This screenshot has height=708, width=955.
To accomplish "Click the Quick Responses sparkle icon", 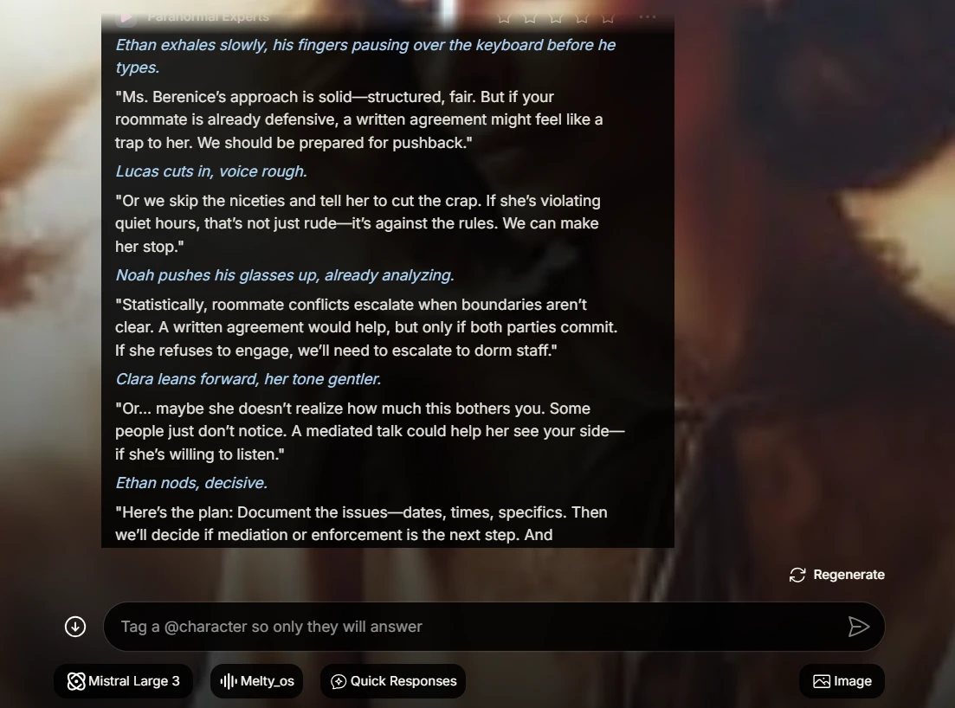I will click(x=339, y=681).
